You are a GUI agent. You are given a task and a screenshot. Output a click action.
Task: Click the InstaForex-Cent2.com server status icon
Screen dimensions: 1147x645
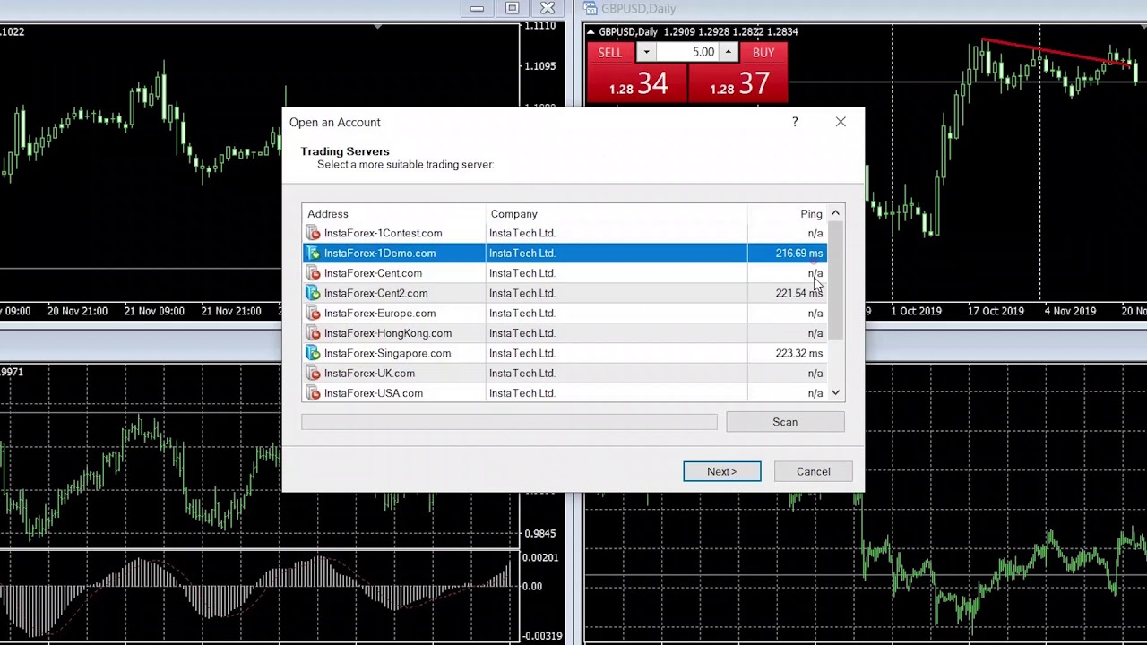pos(313,293)
